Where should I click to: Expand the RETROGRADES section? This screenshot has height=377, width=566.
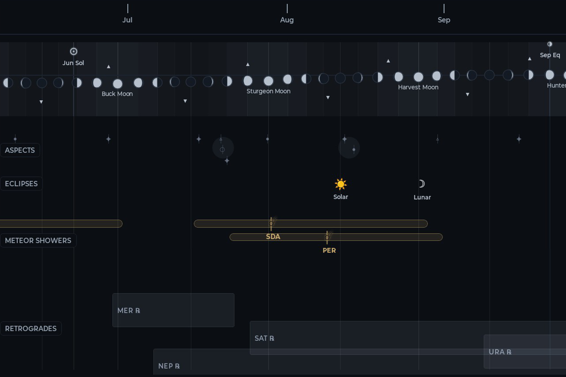tap(31, 328)
